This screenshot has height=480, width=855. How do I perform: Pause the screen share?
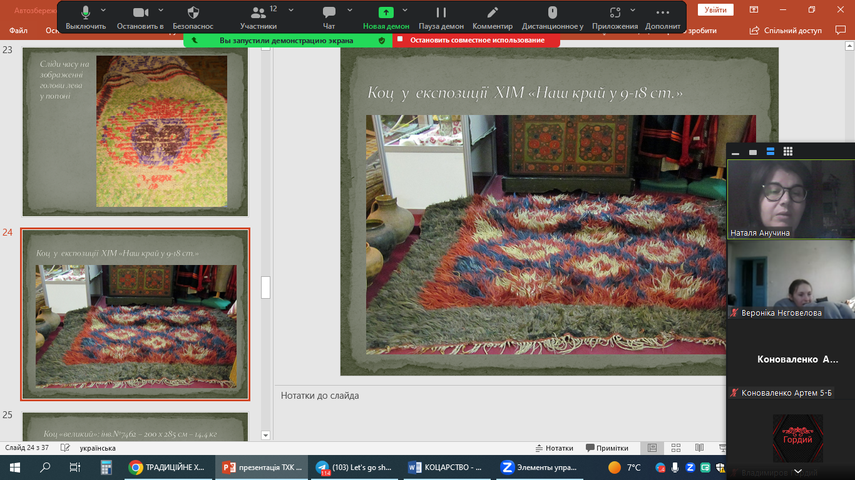[441, 17]
